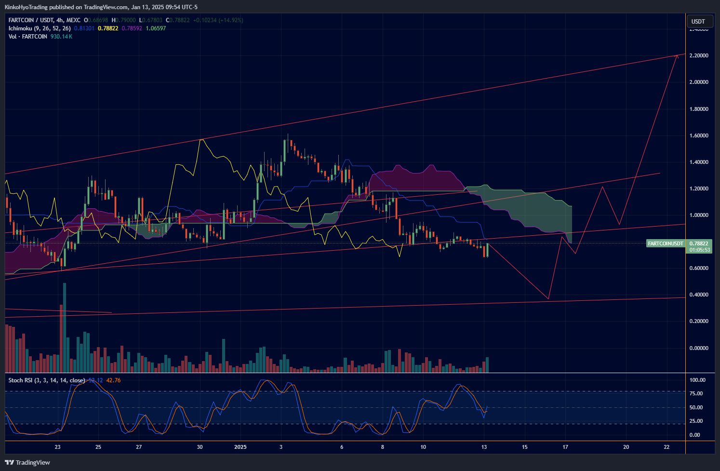Click the 1.60000 price axis label

click(x=699, y=135)
